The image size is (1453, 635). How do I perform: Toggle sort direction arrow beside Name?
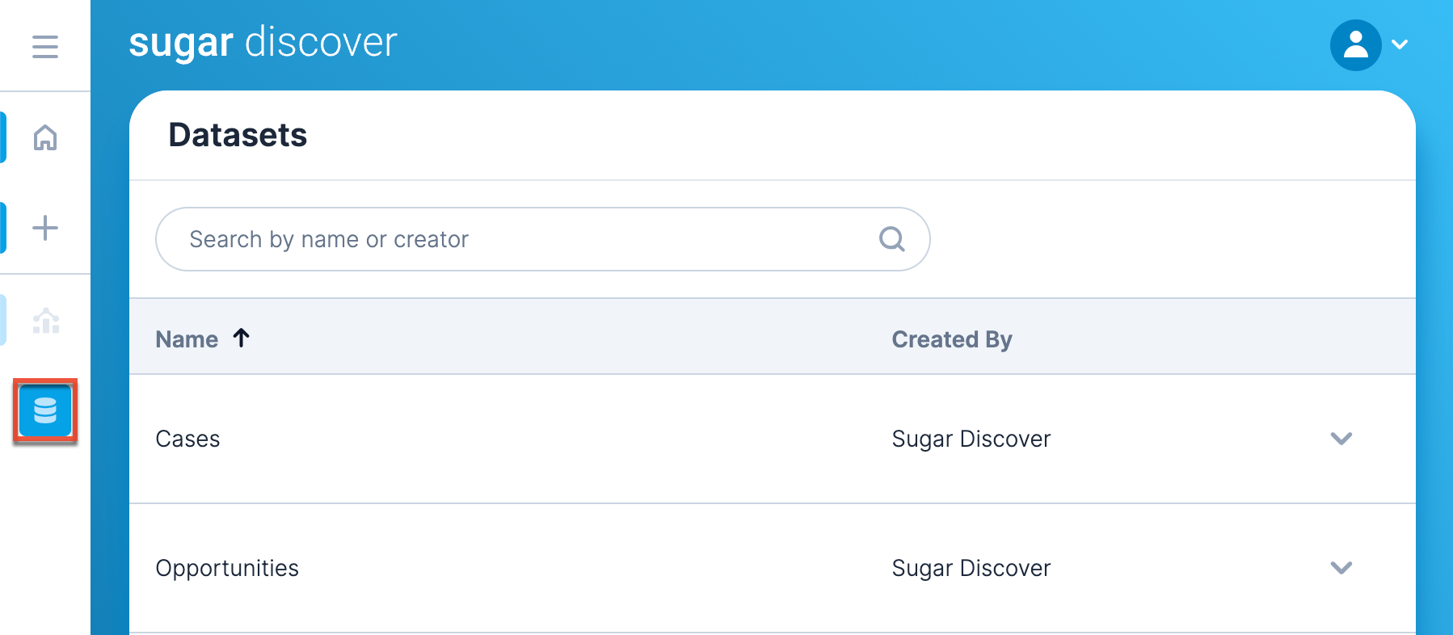tap(241, 338)
